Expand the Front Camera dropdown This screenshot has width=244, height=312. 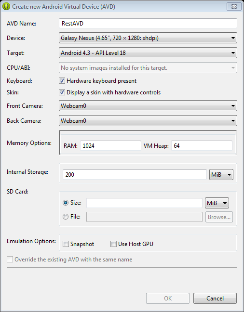pyautogui.click(x=148, y=105)
